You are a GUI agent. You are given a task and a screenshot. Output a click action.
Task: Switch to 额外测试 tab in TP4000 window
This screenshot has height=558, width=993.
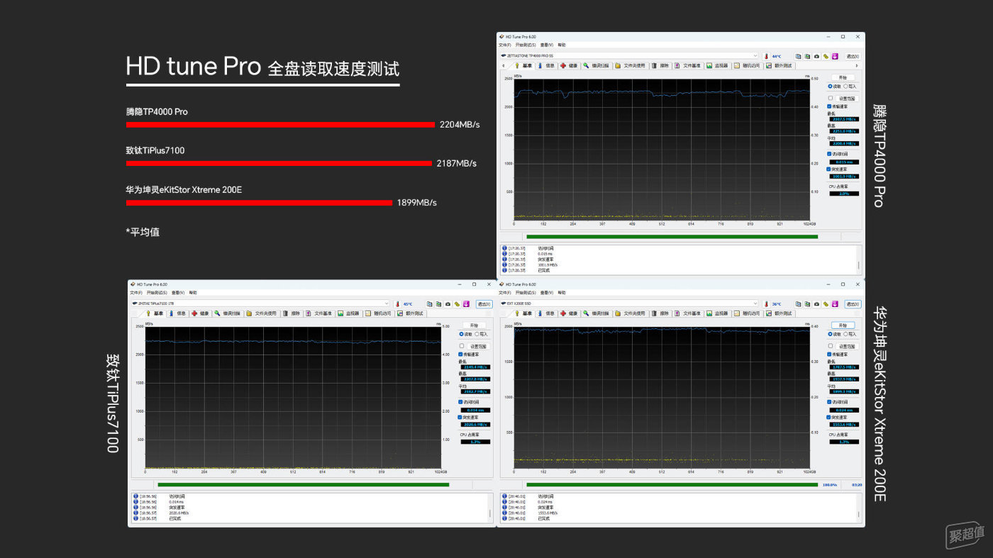tap(780, 66)
